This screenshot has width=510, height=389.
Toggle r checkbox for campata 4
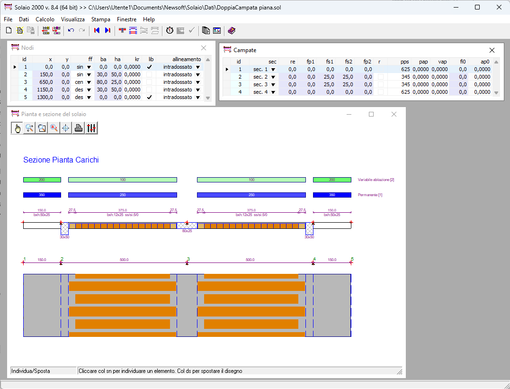381,92
